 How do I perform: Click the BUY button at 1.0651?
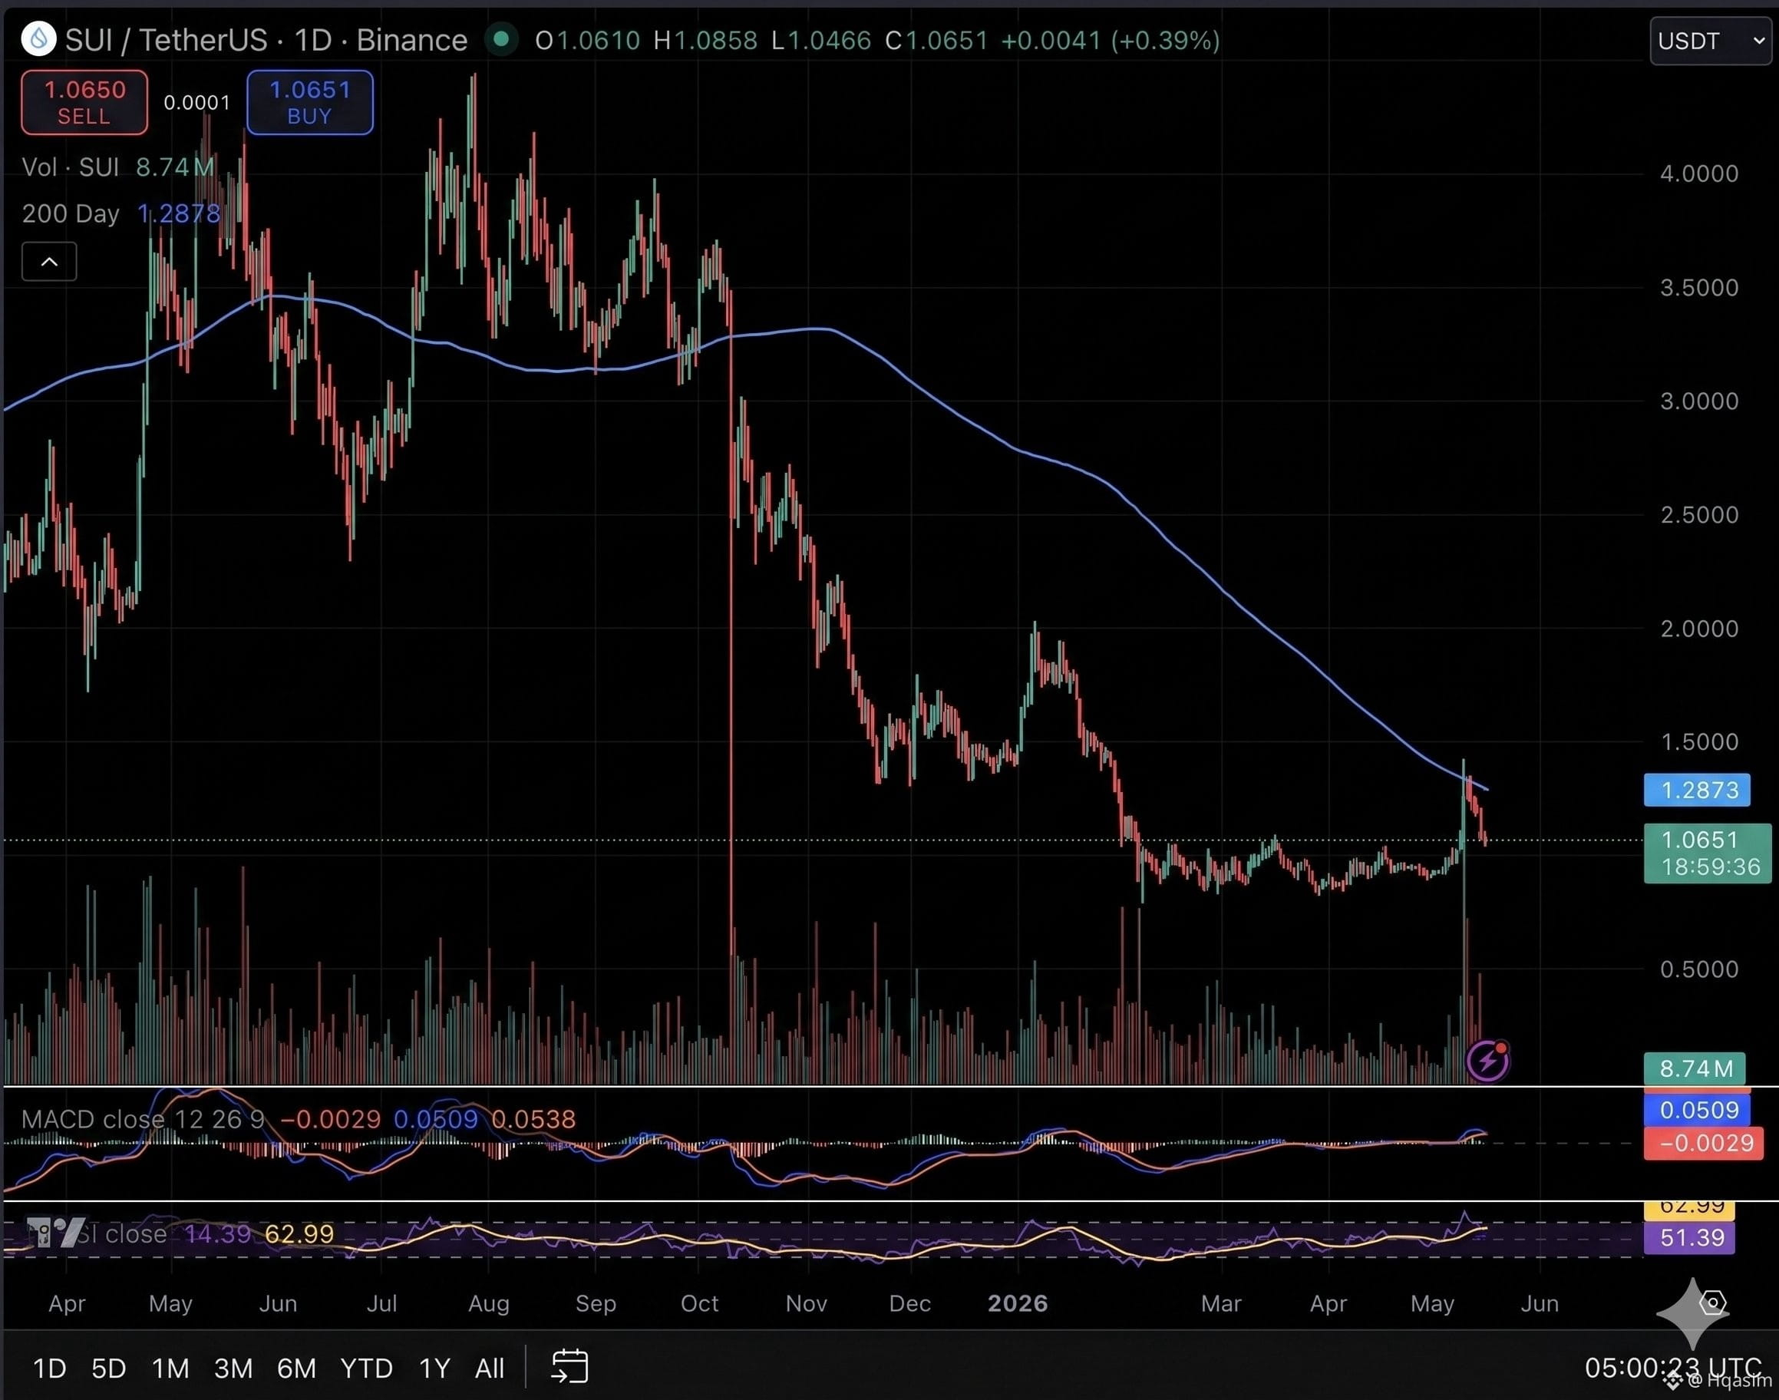pos(310,102)
